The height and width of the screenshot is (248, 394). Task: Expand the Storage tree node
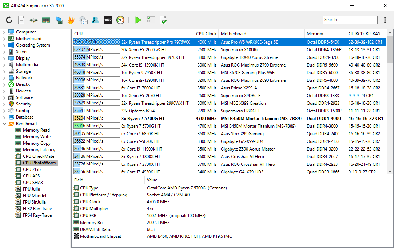(x=4, y=71)
